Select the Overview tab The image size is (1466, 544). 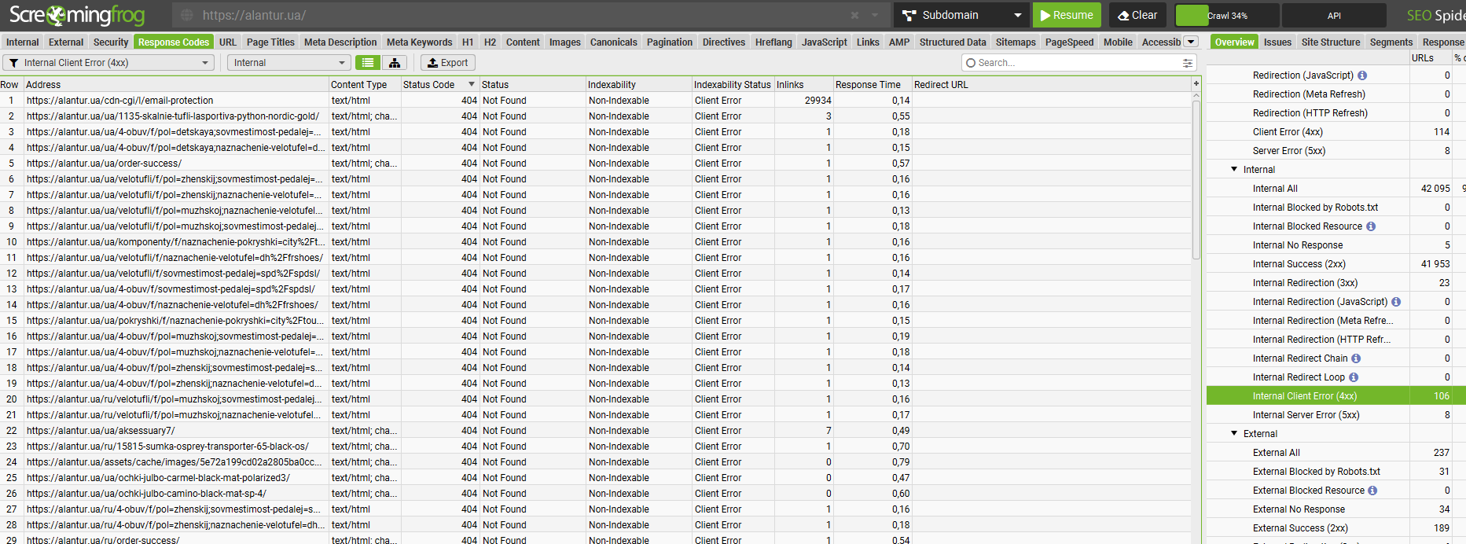click(x=1233, y=42)
